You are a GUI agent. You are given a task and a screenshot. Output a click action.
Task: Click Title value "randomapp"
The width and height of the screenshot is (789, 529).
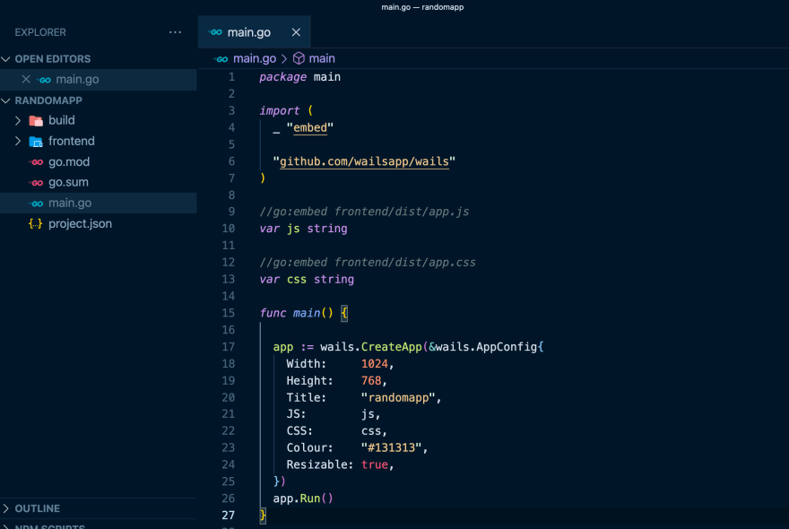point(398,397)
